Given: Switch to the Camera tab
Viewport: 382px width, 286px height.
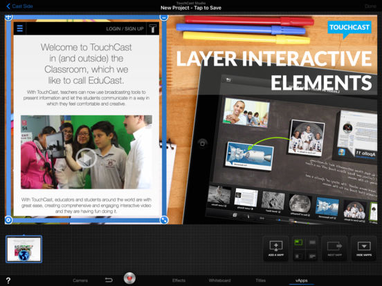Looking at the screenshot, I should 80,280.
